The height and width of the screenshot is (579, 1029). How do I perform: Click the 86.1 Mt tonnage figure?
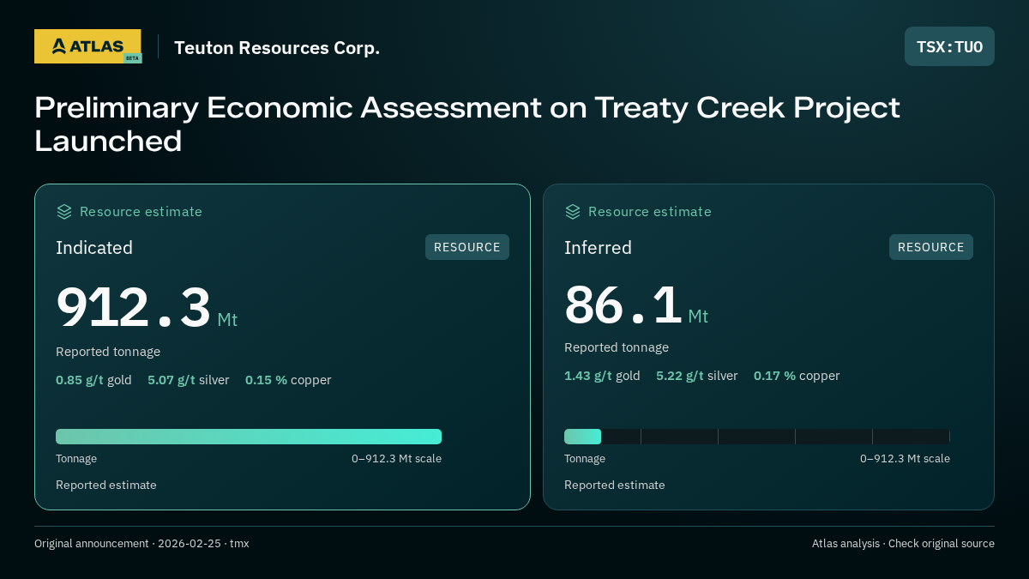(x=636, y=305)
